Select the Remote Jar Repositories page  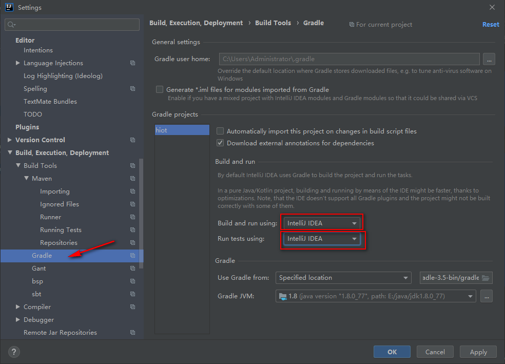tap(60, 333)
